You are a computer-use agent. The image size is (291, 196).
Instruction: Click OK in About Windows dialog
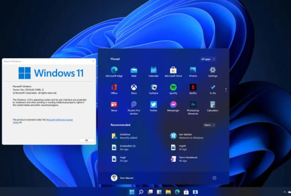point(87,140)
